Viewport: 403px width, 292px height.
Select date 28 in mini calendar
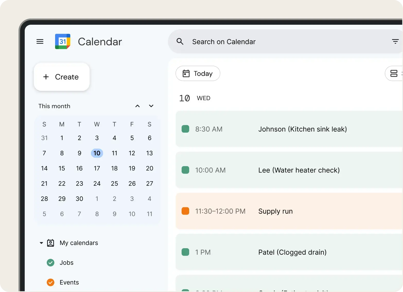coord(44,199)
